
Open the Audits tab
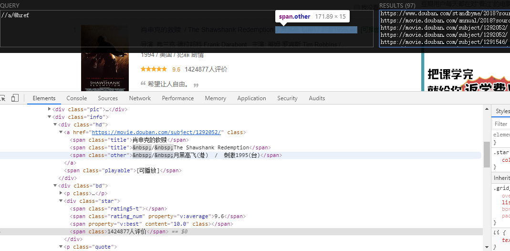317,98
